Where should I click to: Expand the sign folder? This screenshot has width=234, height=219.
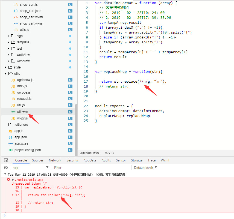pyautogui.click(x=8, y=36)
